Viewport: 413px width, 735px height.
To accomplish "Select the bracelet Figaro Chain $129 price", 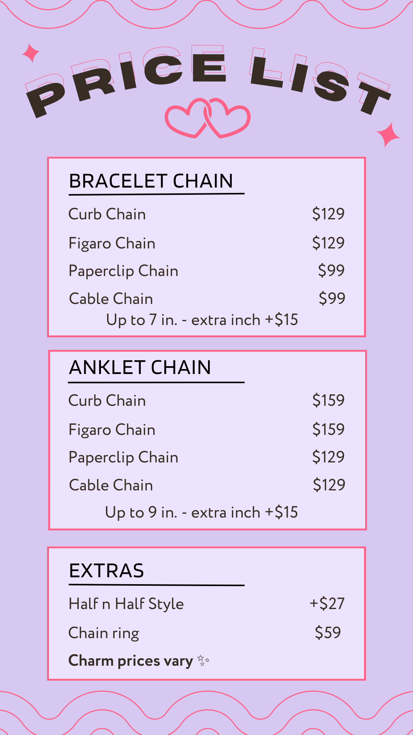I will pos(328,243).
